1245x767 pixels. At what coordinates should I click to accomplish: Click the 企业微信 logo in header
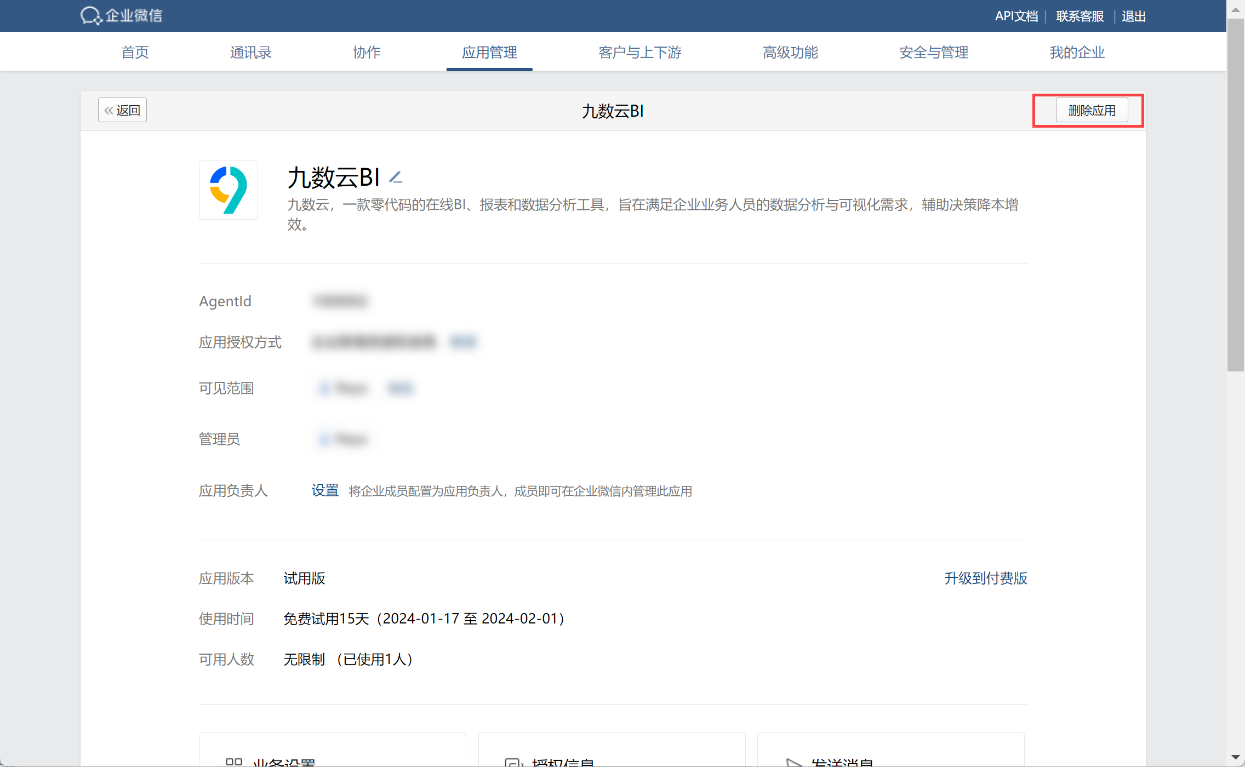122,15
